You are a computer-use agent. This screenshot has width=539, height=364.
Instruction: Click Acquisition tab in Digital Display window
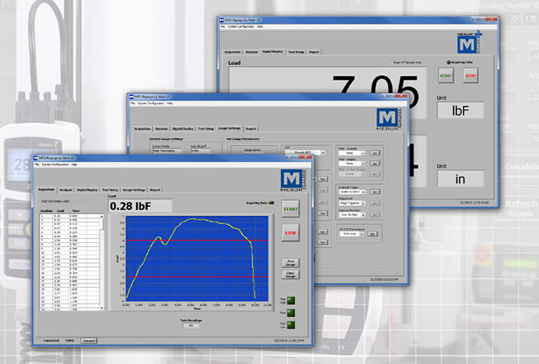point(233,52)
